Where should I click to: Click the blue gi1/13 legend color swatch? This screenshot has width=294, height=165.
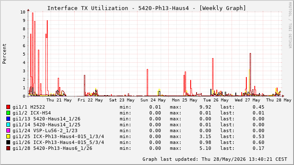8,119
